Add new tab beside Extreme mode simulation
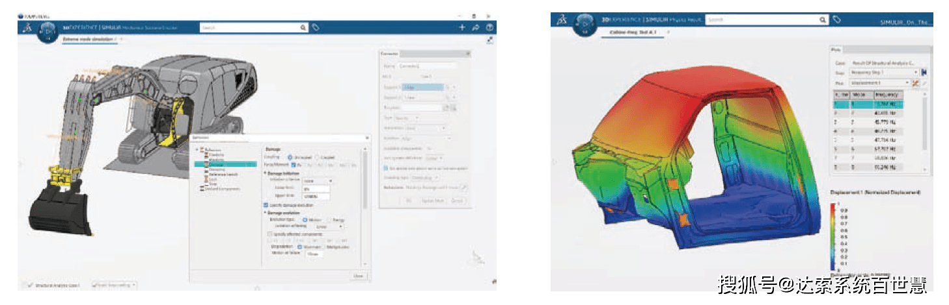The height and width of the screenshot is (305, 949). [122, 40]
